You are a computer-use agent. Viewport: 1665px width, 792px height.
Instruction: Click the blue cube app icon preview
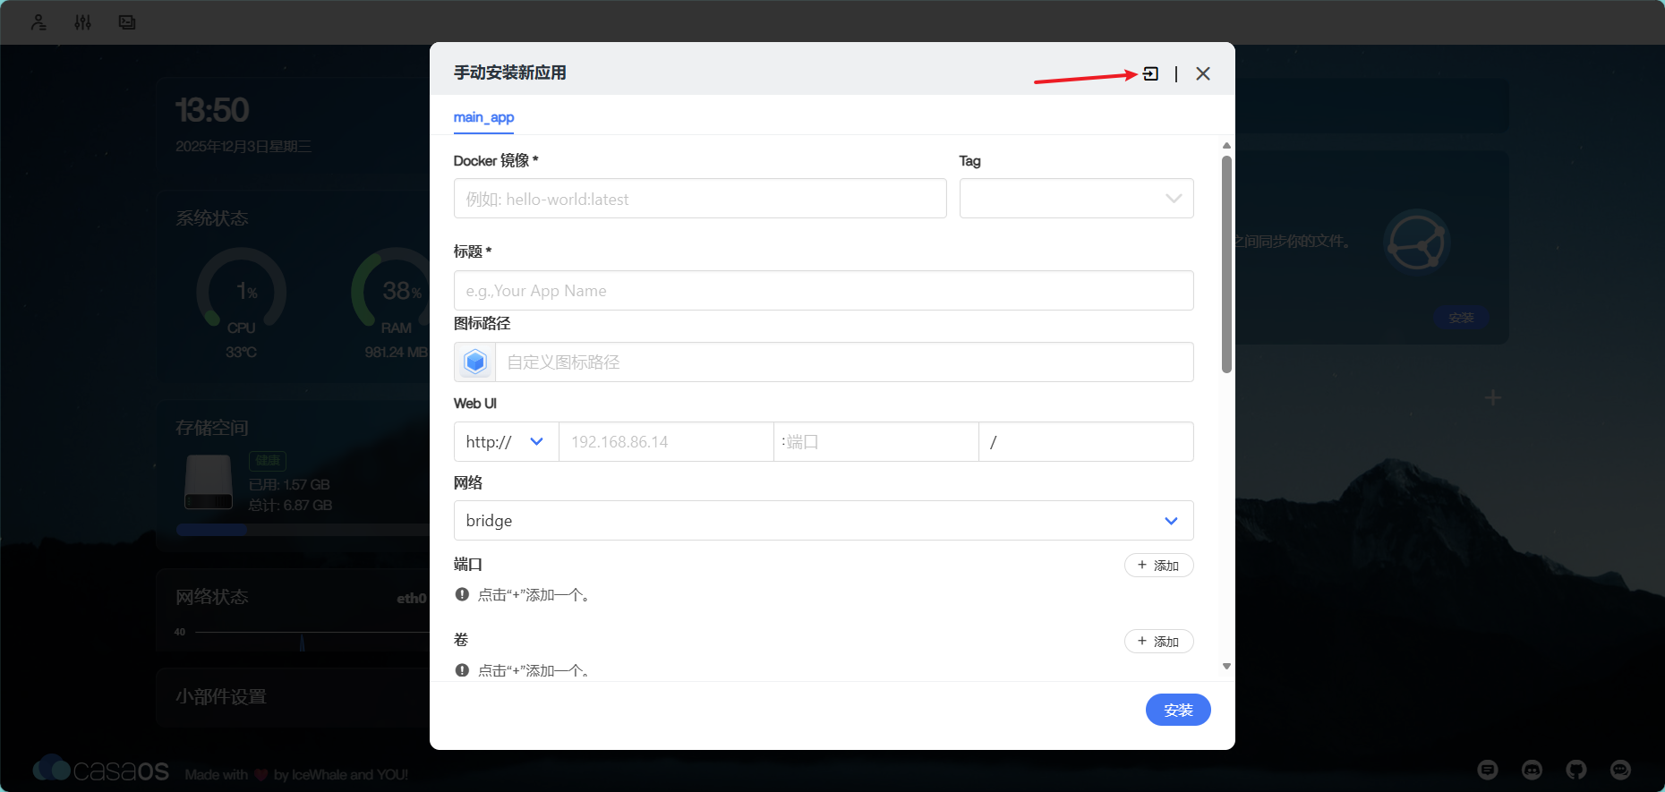click(x=475, y=362)
